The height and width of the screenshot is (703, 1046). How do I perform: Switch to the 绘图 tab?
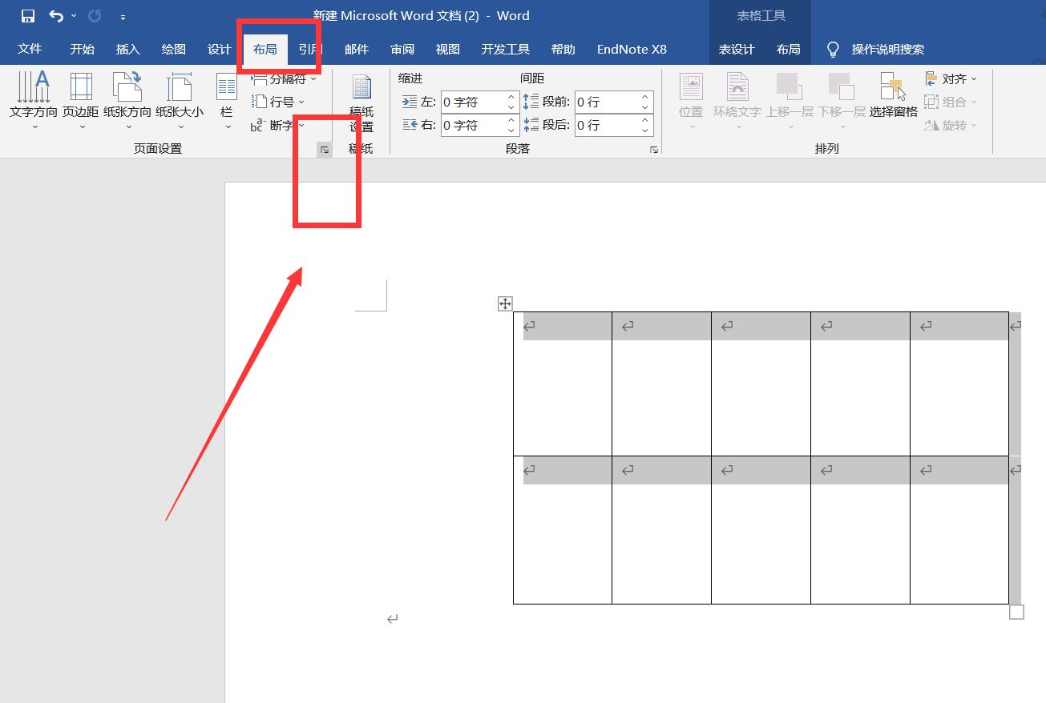click(x=174, y=49)
